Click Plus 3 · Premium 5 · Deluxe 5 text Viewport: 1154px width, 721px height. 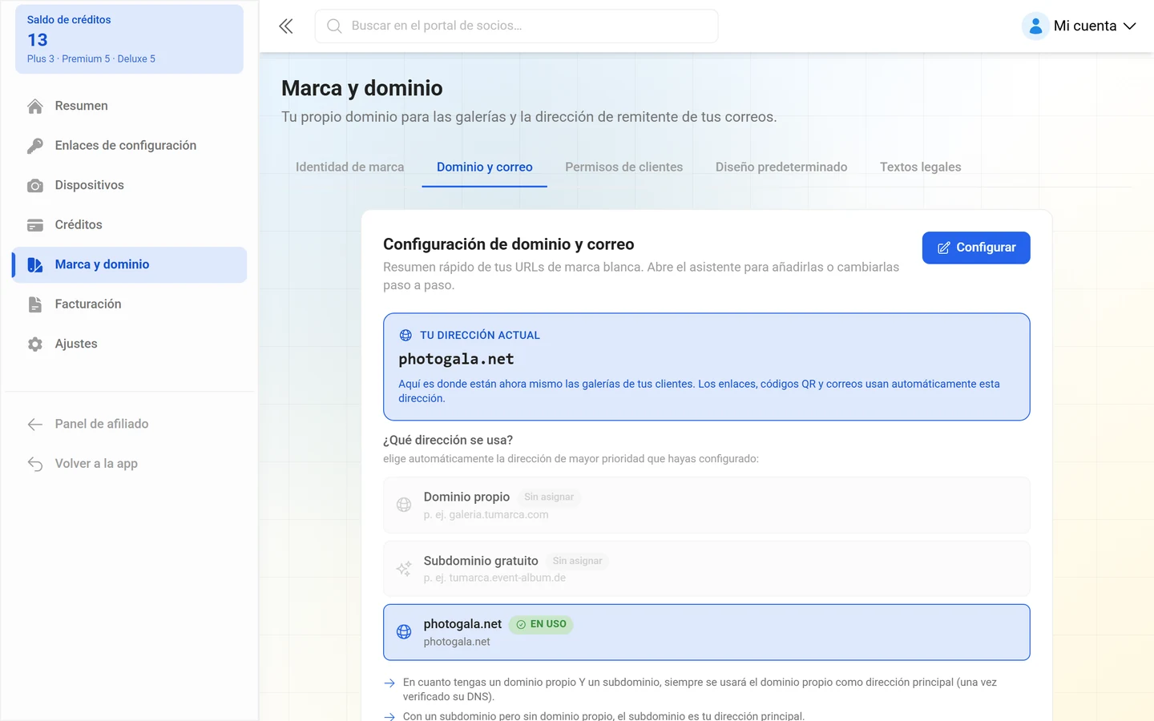pyautogui.click(x=91, y=58)
